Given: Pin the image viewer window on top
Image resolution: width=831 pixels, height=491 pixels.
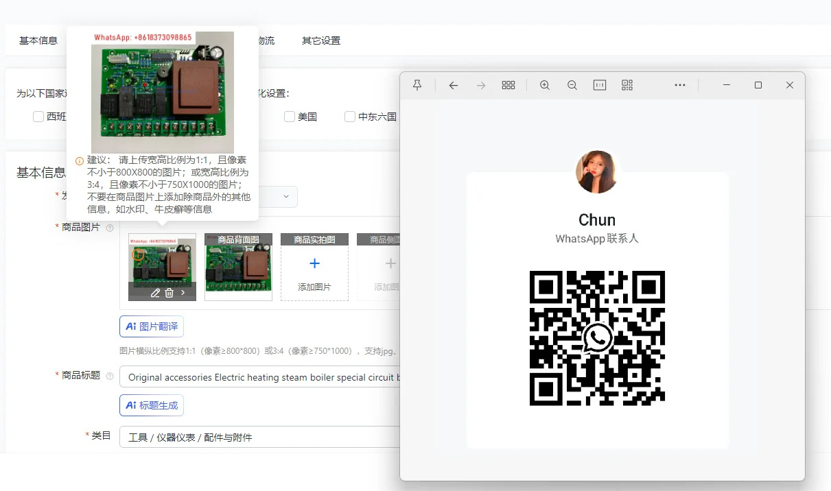Looking at the screenshot, I should coord(417,85).
